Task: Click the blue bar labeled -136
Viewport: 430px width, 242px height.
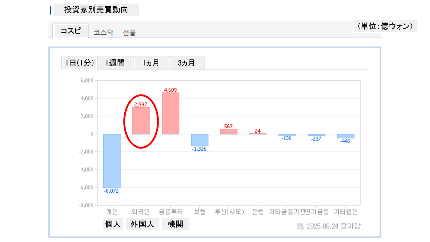Action: [287, 135]
